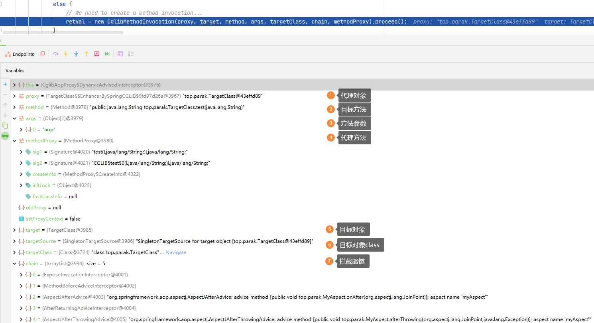This screenshot has height=323, width=594.
Task: Click CglibMethodInvocation in the code editor
Action: pyautogui.click(x=141, y=22)
